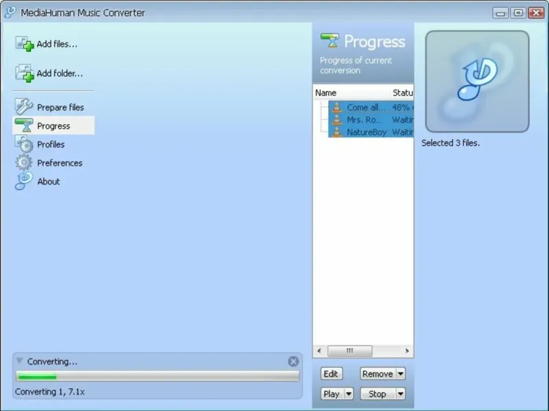This screenshot has height=411, width=549.
Task: Select the NatureBoy file row
Action: (x=371, y=132)
